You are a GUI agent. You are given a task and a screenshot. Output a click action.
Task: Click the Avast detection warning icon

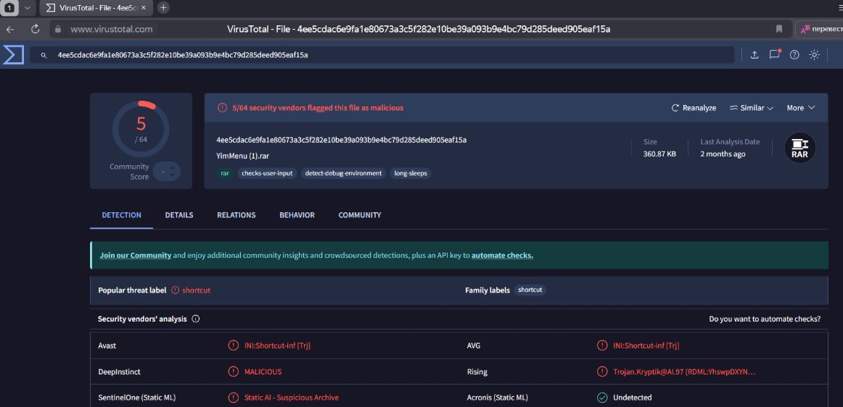tap(234, 345)
